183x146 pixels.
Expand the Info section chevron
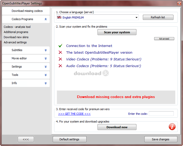46,83
